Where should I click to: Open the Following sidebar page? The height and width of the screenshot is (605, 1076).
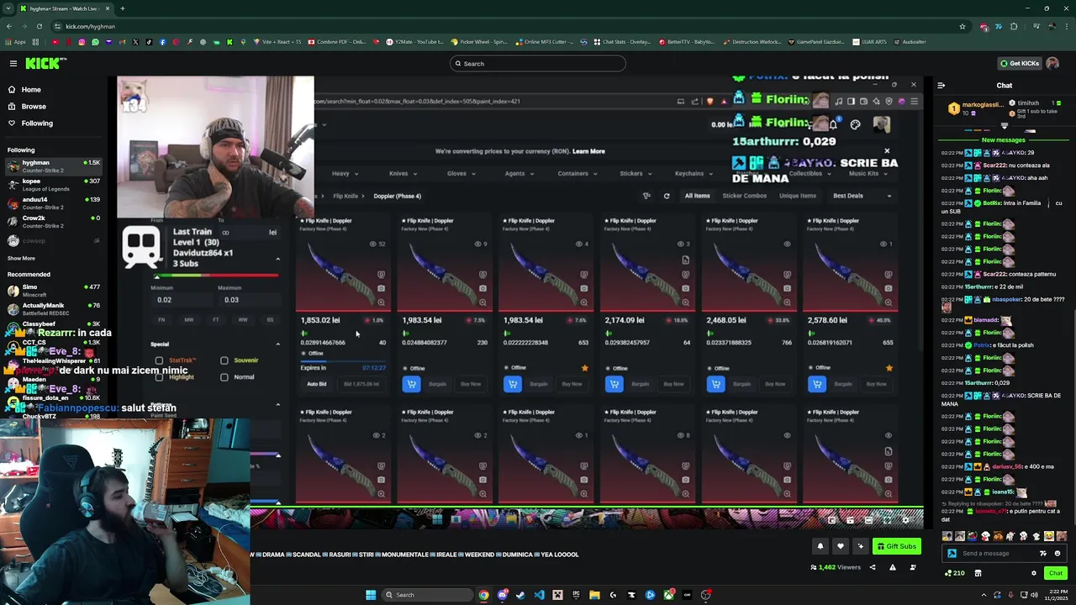[37, 123]
